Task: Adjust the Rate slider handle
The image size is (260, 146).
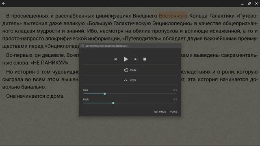Action: coord(105,94)
